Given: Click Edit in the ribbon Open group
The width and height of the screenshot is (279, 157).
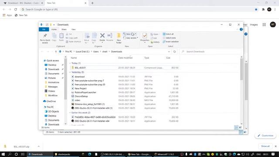Looking at the screenshot, I should pos(154,38).
